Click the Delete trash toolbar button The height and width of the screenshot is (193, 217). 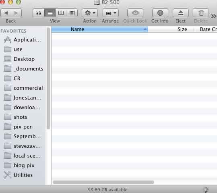pos(201,13)
